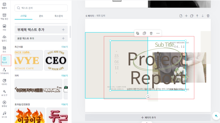The image size is (220, 123).
Task: Click the top-left selection resize handle
Action: tap(110, 41)
